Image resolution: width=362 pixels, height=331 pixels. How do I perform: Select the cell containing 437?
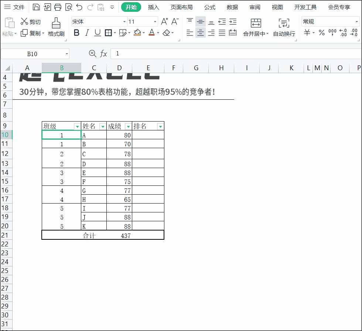119,235
